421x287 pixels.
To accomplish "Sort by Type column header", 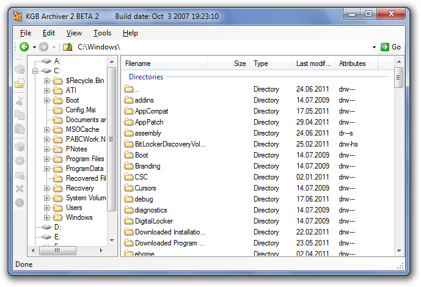I will coord(271,64).
